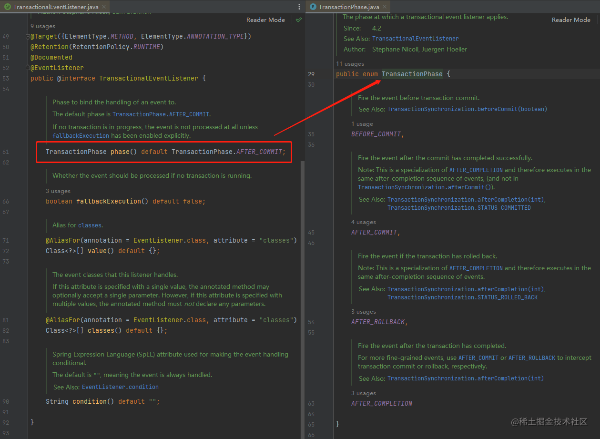Open the TransactionSynchronization.STATUS_ROLLED_BACK link

pyautogui.click(x=462, y=297)
